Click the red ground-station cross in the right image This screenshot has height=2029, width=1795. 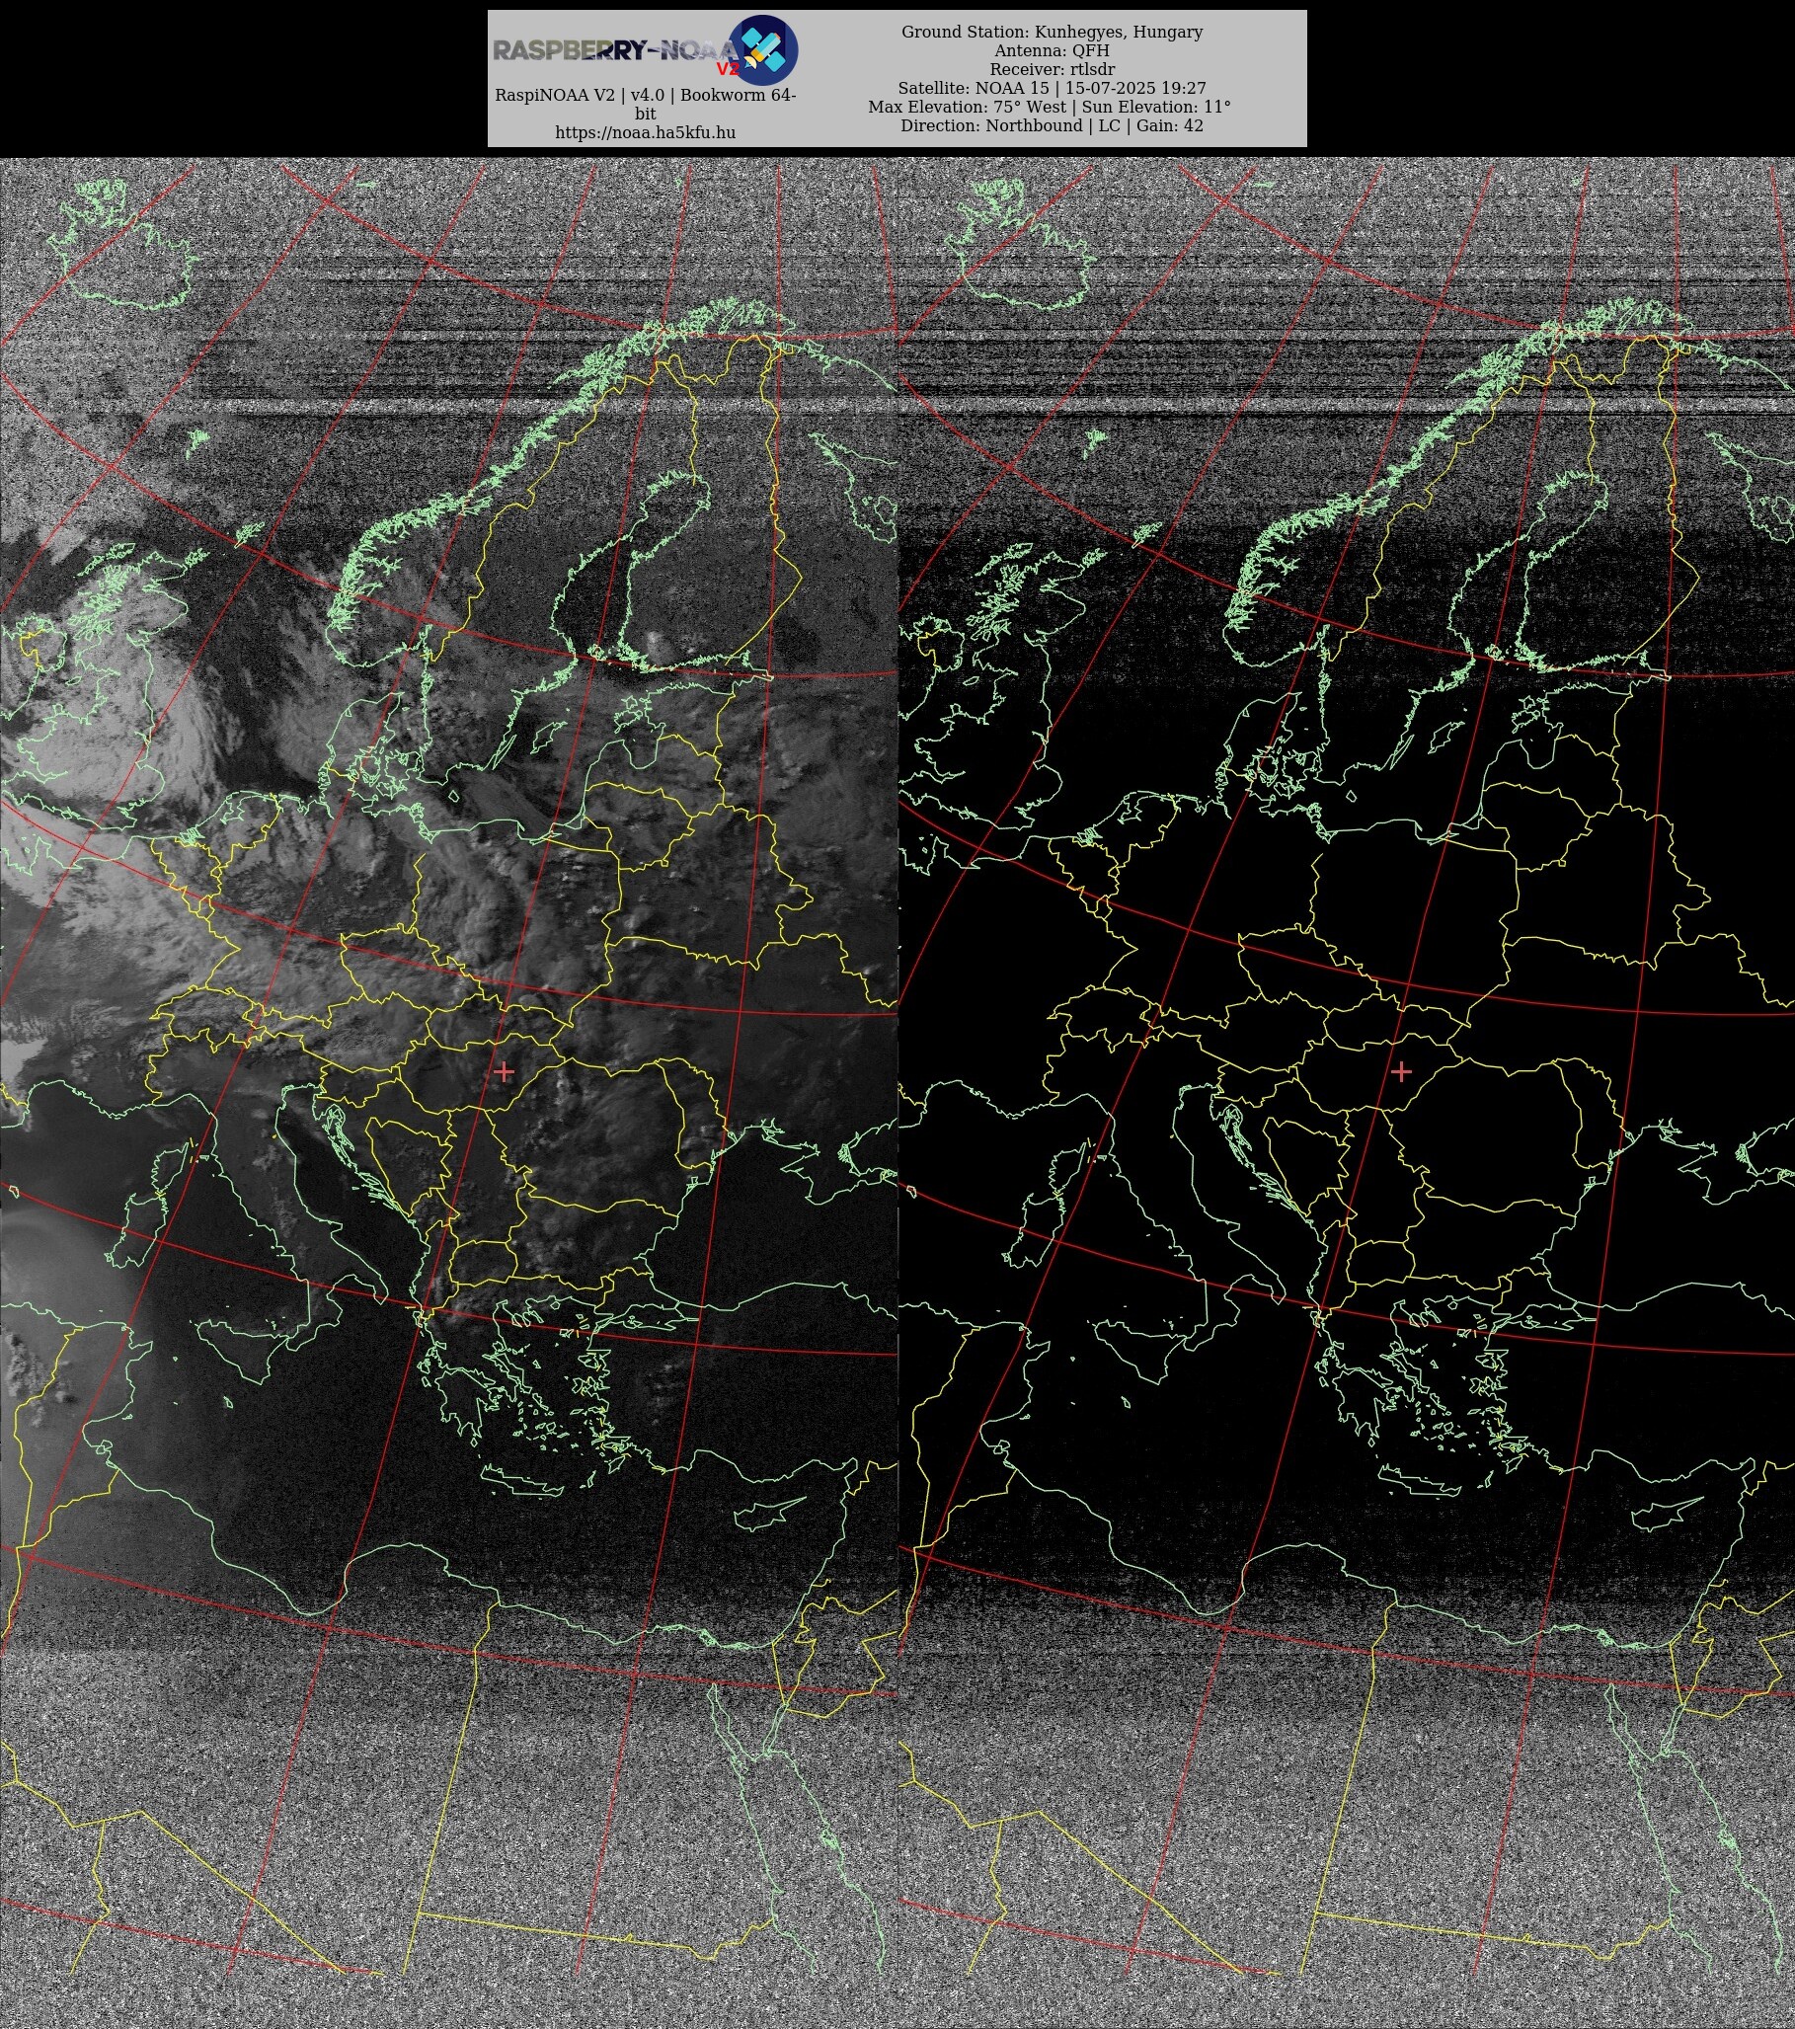point(1402,1072)
